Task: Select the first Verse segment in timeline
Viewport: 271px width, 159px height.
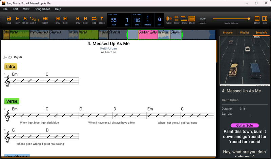Action: (x=20, y=35)
